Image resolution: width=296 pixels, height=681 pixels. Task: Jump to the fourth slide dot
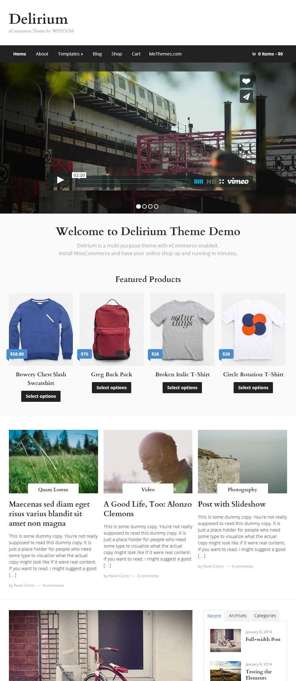tap(156, 206)
